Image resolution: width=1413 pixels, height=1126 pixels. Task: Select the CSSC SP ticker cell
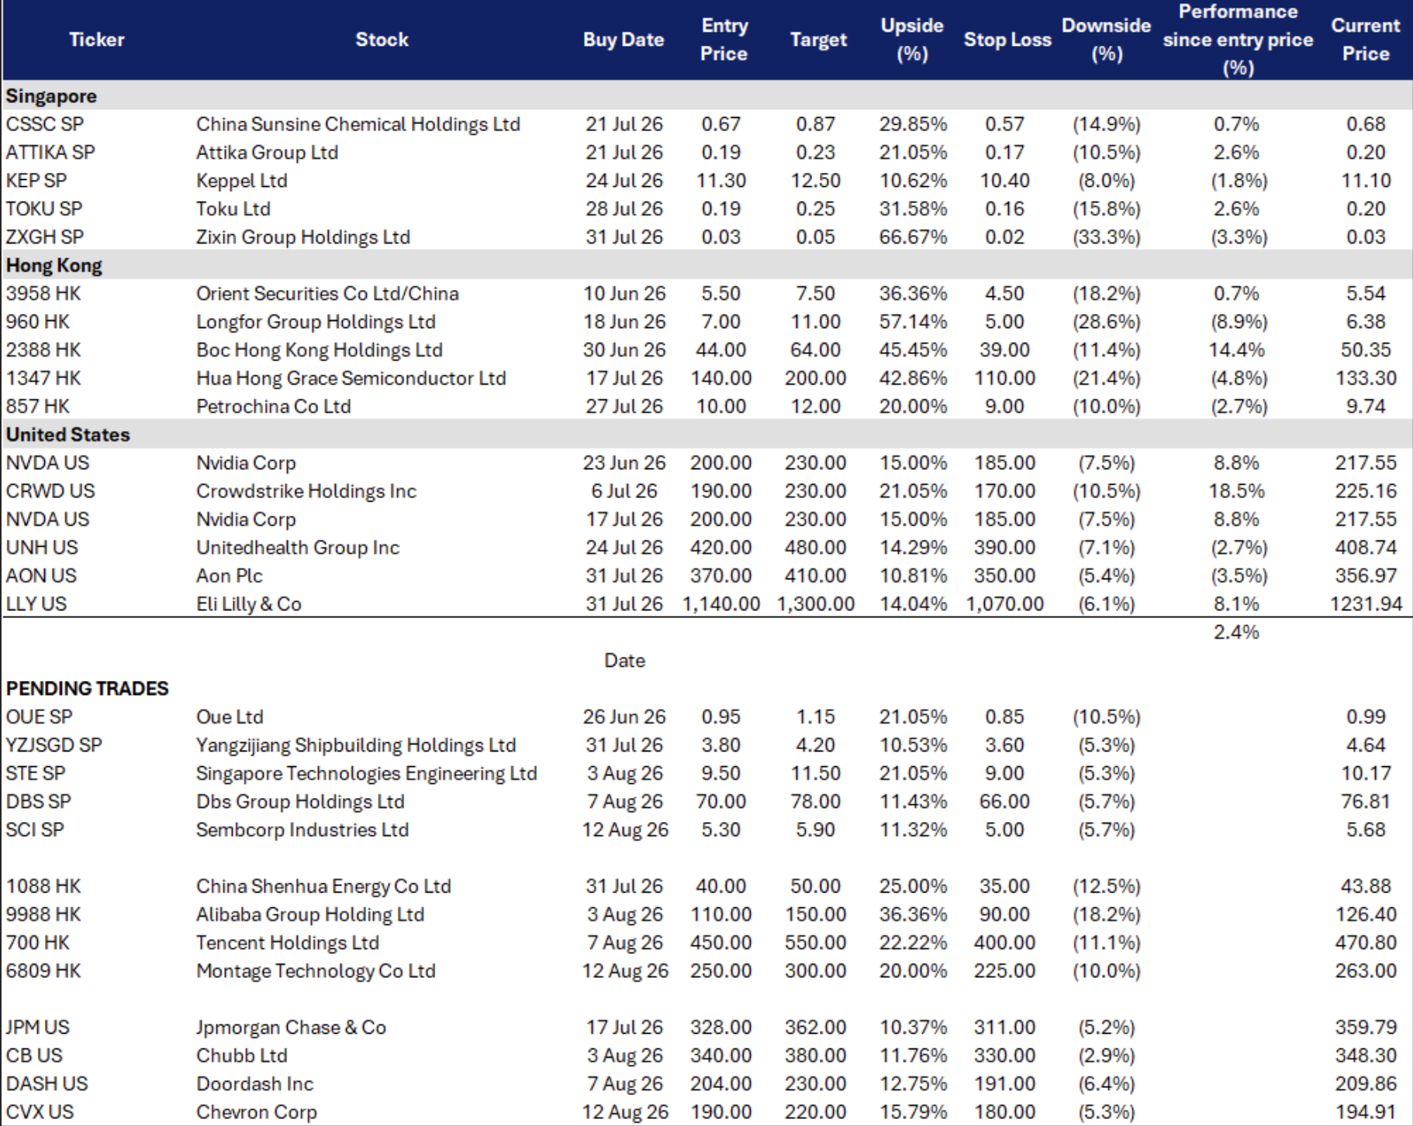(45, 124)
